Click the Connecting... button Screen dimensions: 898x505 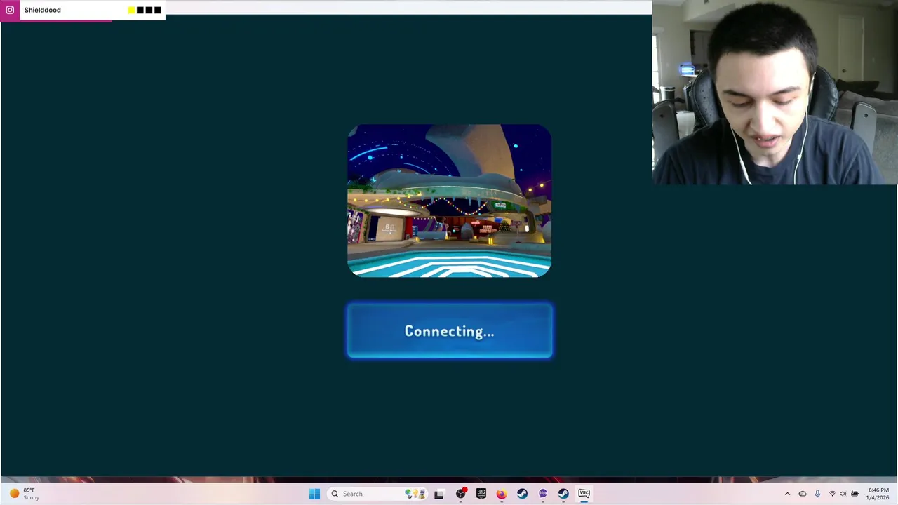pyautogui.click(x=450, y=331)
